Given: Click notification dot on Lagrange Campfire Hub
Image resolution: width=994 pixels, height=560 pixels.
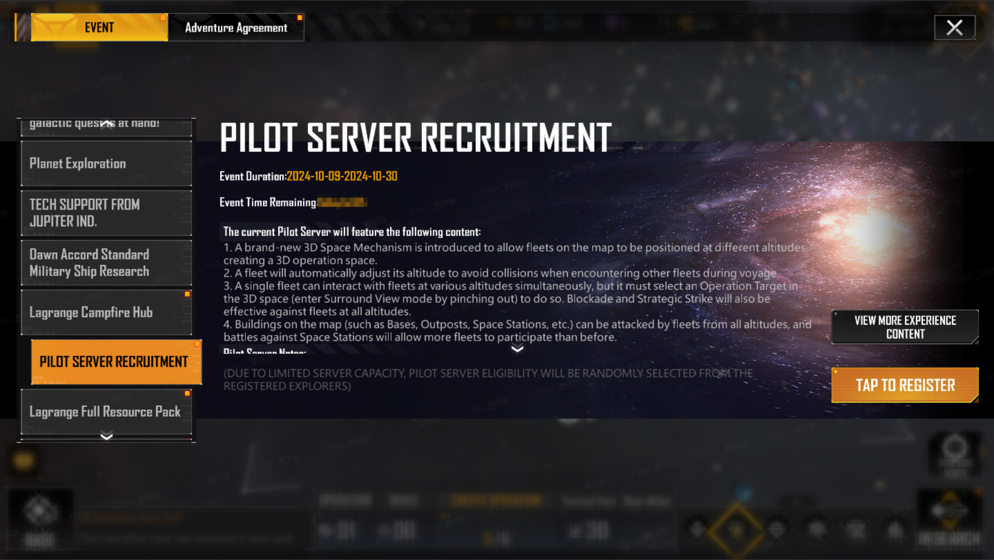Looking at the screenshot, I should [187, 294].
